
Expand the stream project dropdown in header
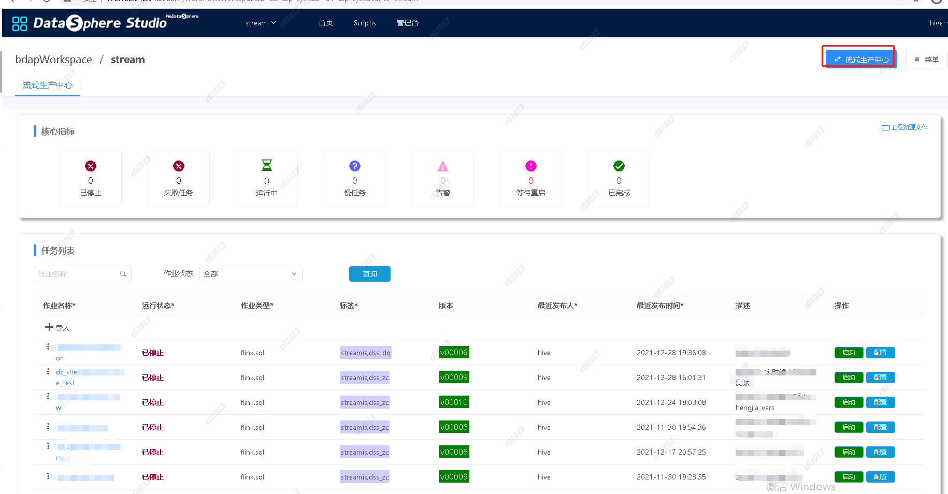(x=261, y=23)
